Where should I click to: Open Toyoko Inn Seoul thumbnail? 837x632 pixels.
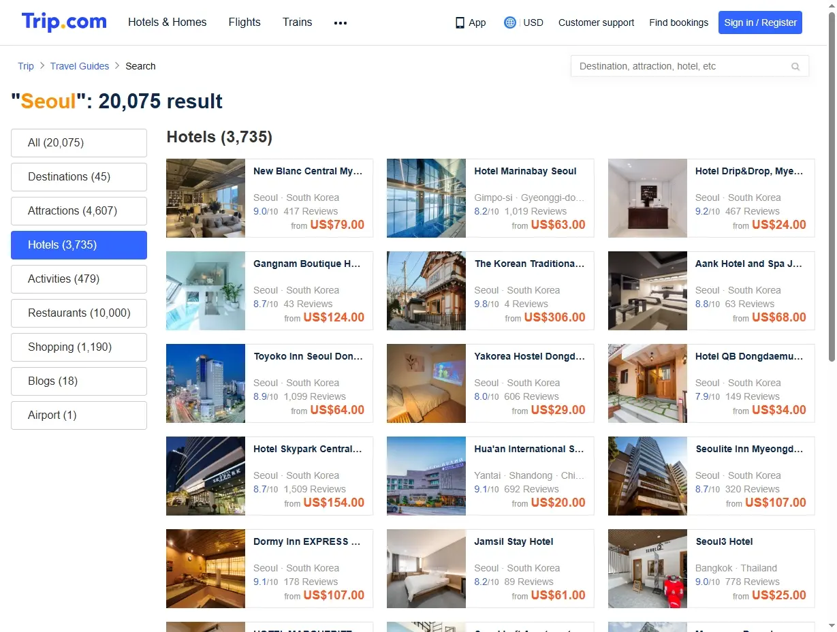(206, 383)
